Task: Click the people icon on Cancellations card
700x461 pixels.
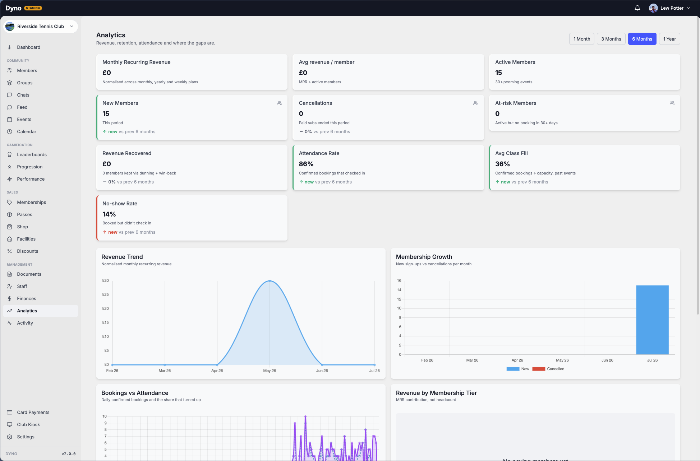Action: coord(476,103)
